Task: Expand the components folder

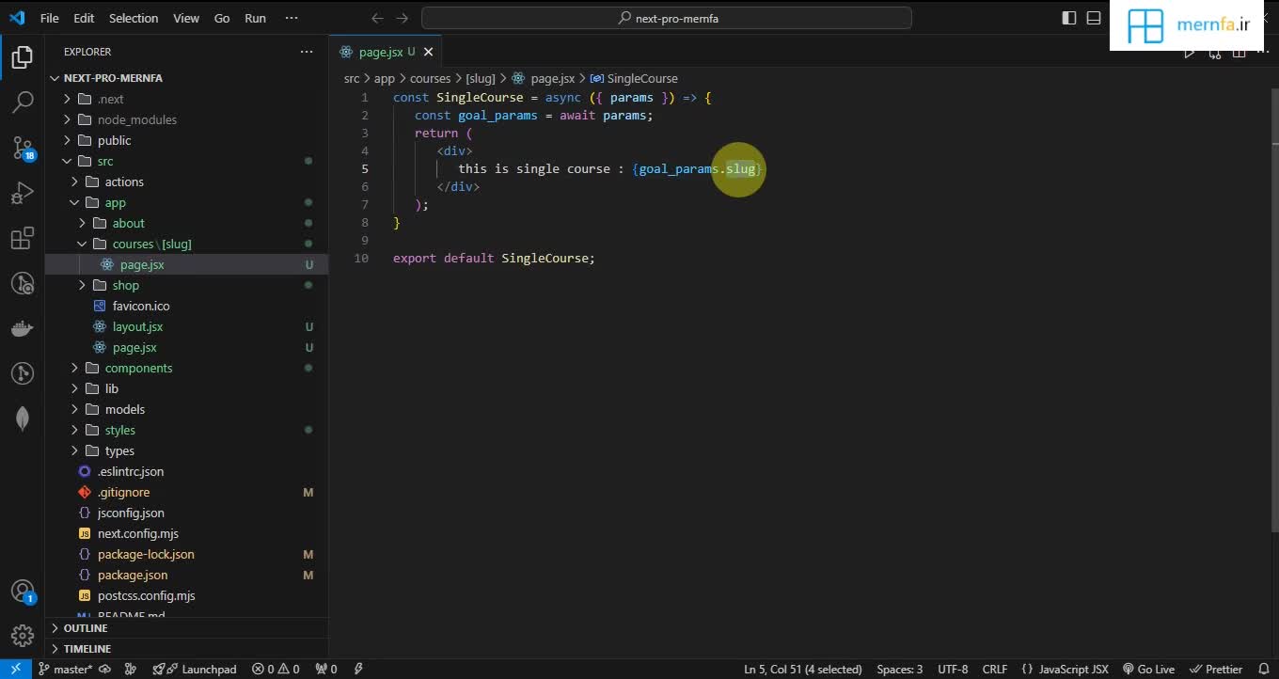Action: click(138, 368)
